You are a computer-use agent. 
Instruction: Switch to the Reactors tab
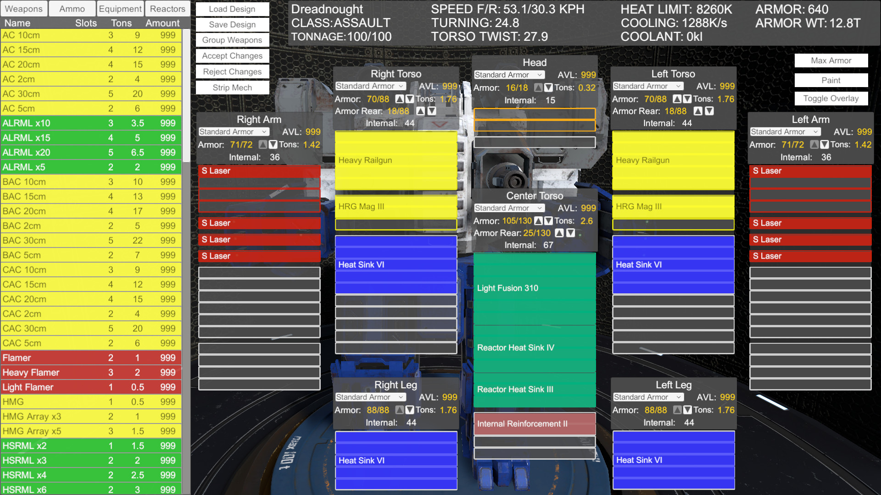(x=167, y=8)
